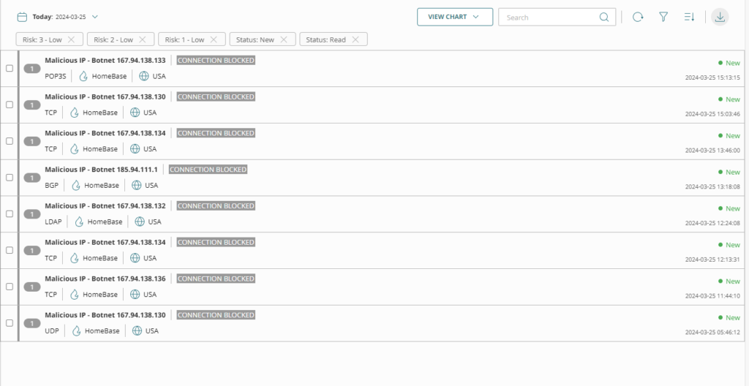Click globe icon in 15:03:46 TCP row
The width and height of the screenshot is (749, 386).
[135, 113]
